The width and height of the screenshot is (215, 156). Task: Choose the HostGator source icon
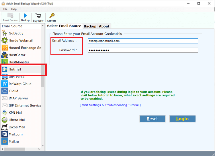(4, 55)
